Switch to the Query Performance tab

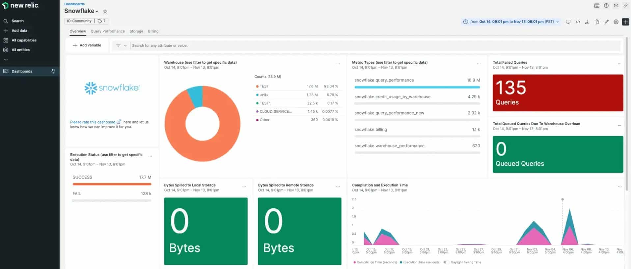tap(108, 31)
